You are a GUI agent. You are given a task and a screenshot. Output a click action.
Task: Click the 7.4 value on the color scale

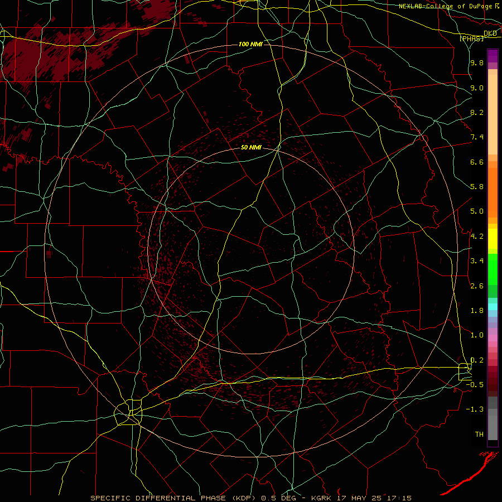click(477, 137)
